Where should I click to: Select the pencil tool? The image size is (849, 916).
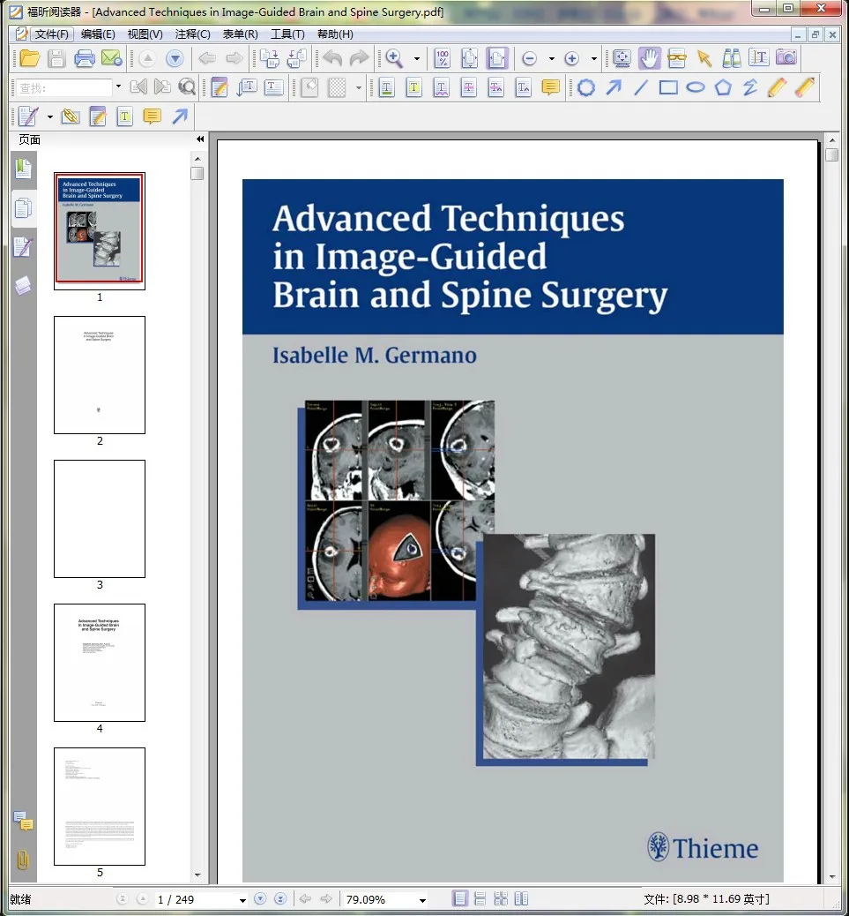pyautogui.click(x=778, y=88)
